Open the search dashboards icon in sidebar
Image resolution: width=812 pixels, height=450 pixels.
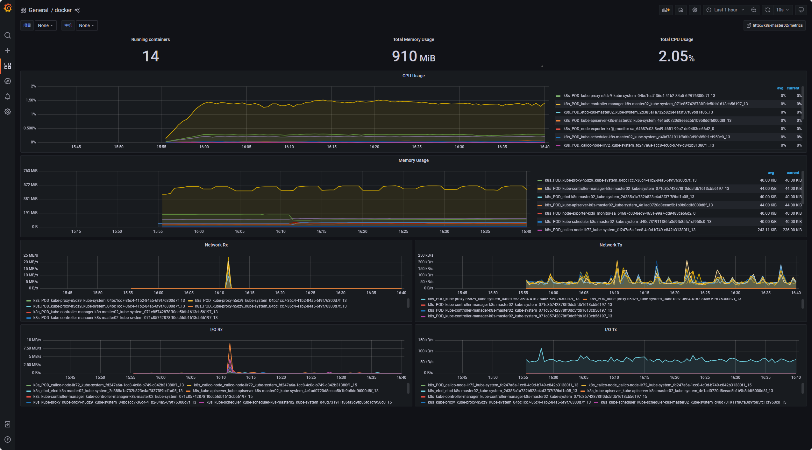8,35
